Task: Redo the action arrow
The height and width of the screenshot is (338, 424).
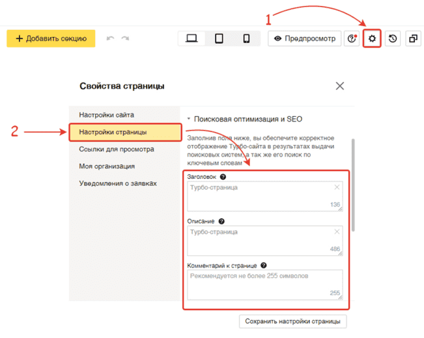Action: [x=125, y=38]
